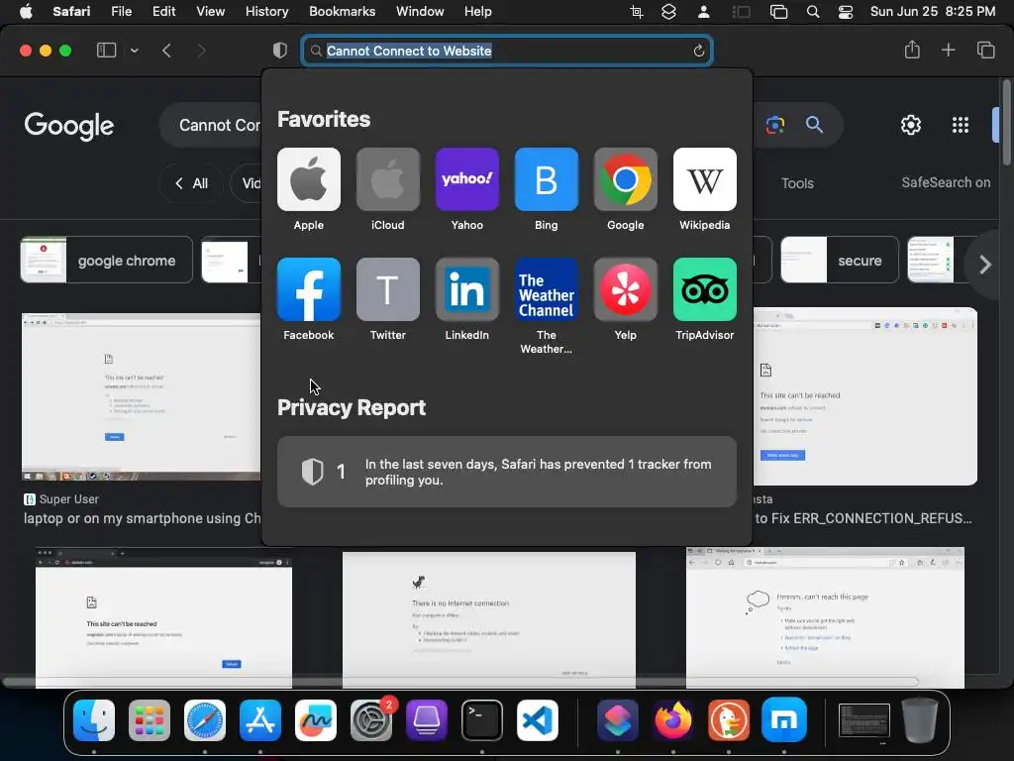Click the privacy shield icon in toolbar
The width and height of the screenshot is (1014, 761).
[280, 51]
